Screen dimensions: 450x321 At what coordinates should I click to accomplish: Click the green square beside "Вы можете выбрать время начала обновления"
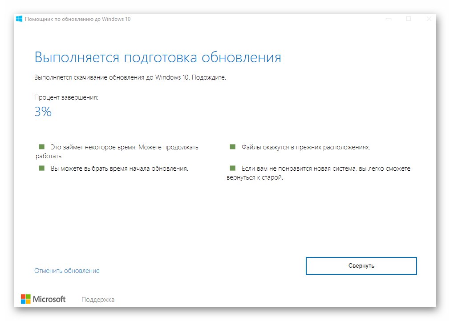42,169
